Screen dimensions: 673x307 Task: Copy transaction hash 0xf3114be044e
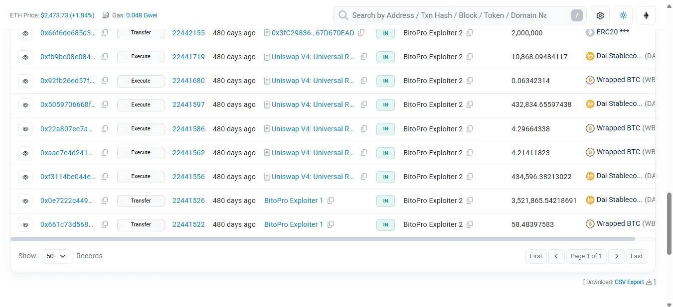[105, 177]
